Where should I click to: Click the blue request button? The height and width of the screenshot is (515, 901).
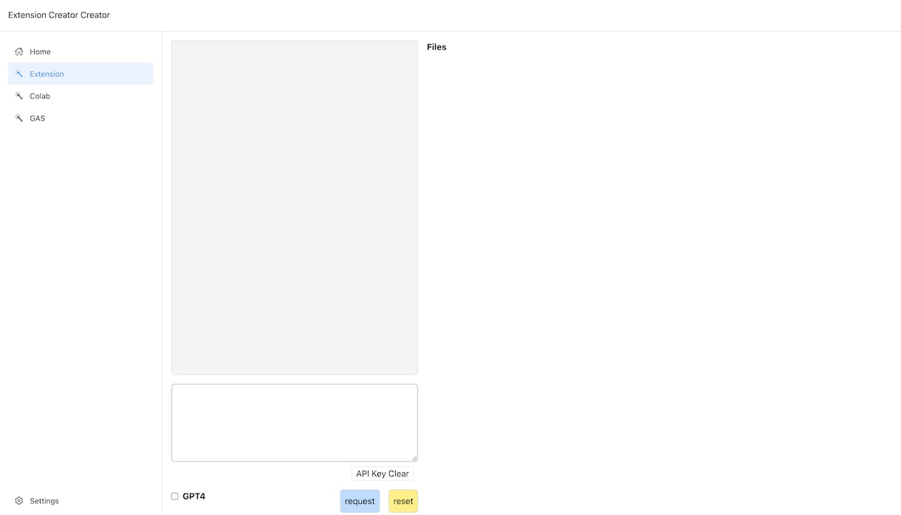tap(360, 501)
